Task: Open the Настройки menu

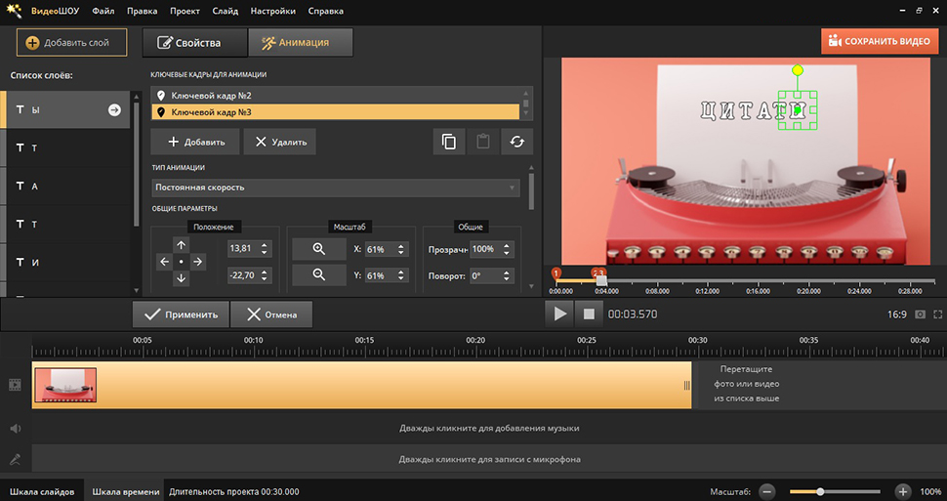Action: 273,11
